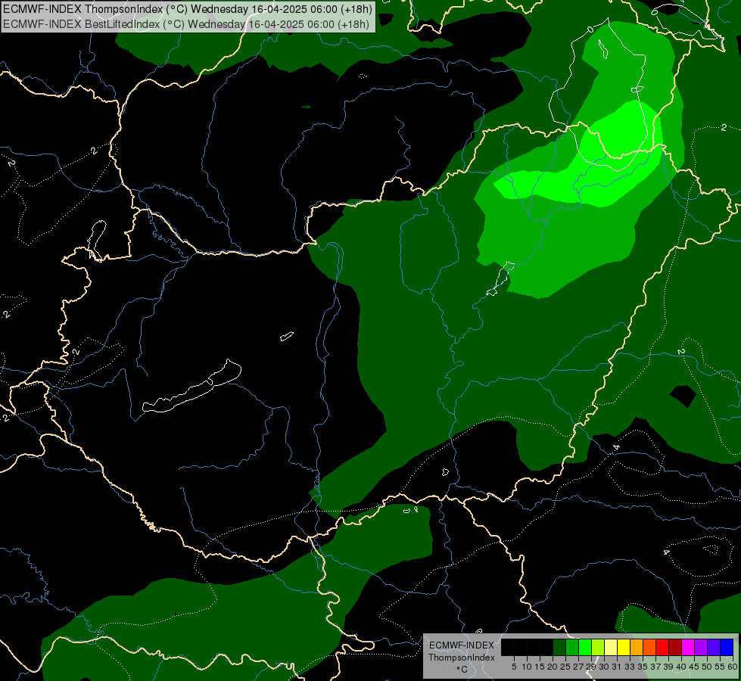Choose the orange 33–35 legend swatch
741x681 pixels.
coord(637,647)
